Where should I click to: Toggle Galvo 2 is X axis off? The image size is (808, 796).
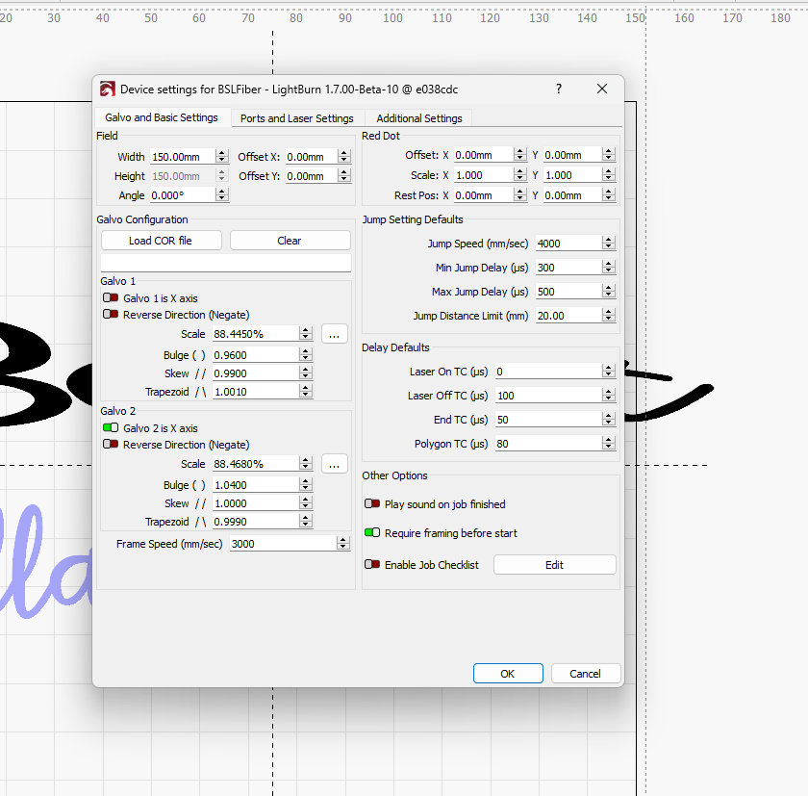tap(111, 428)
